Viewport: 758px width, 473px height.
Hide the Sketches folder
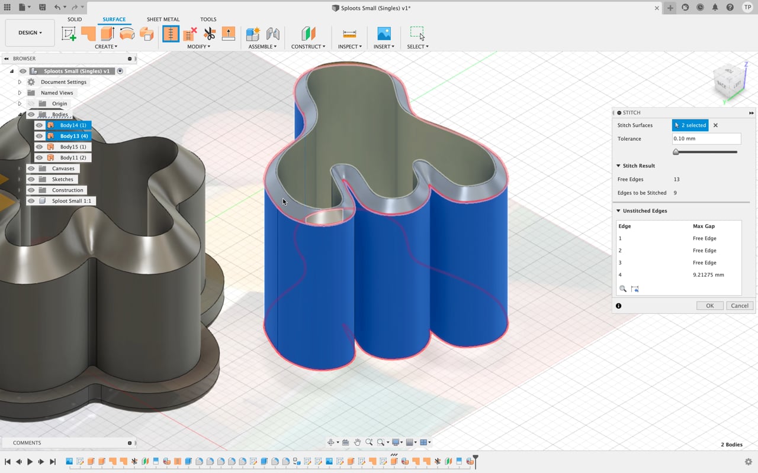pos(31,179)
